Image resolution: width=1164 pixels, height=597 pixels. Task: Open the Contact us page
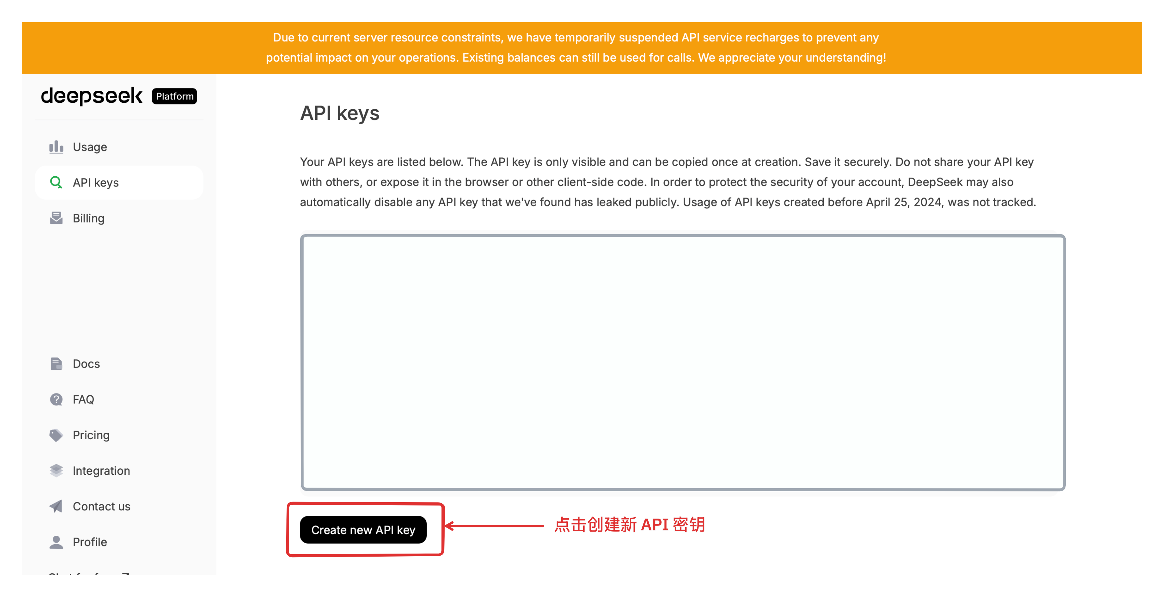coord(119,507)
